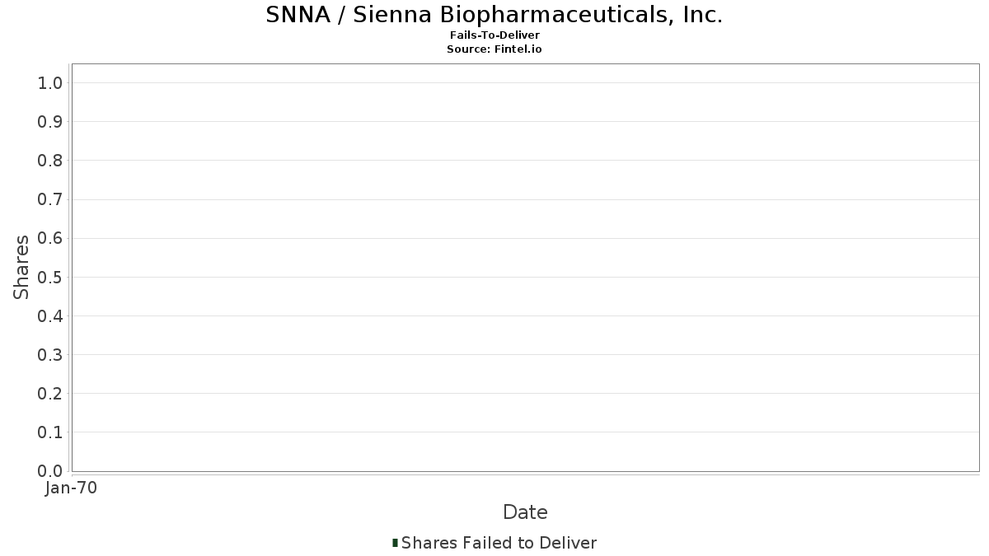Click the center of the empty plot area
This screenshot has height=556, width=989.
525,268
